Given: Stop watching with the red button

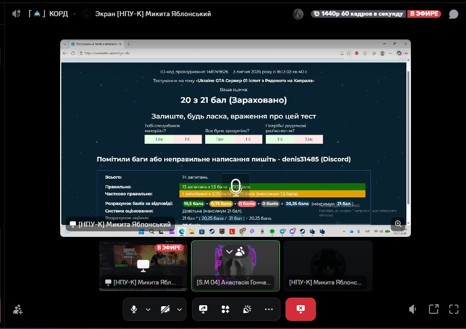Looking at the screenshot, I should (300, 309).
